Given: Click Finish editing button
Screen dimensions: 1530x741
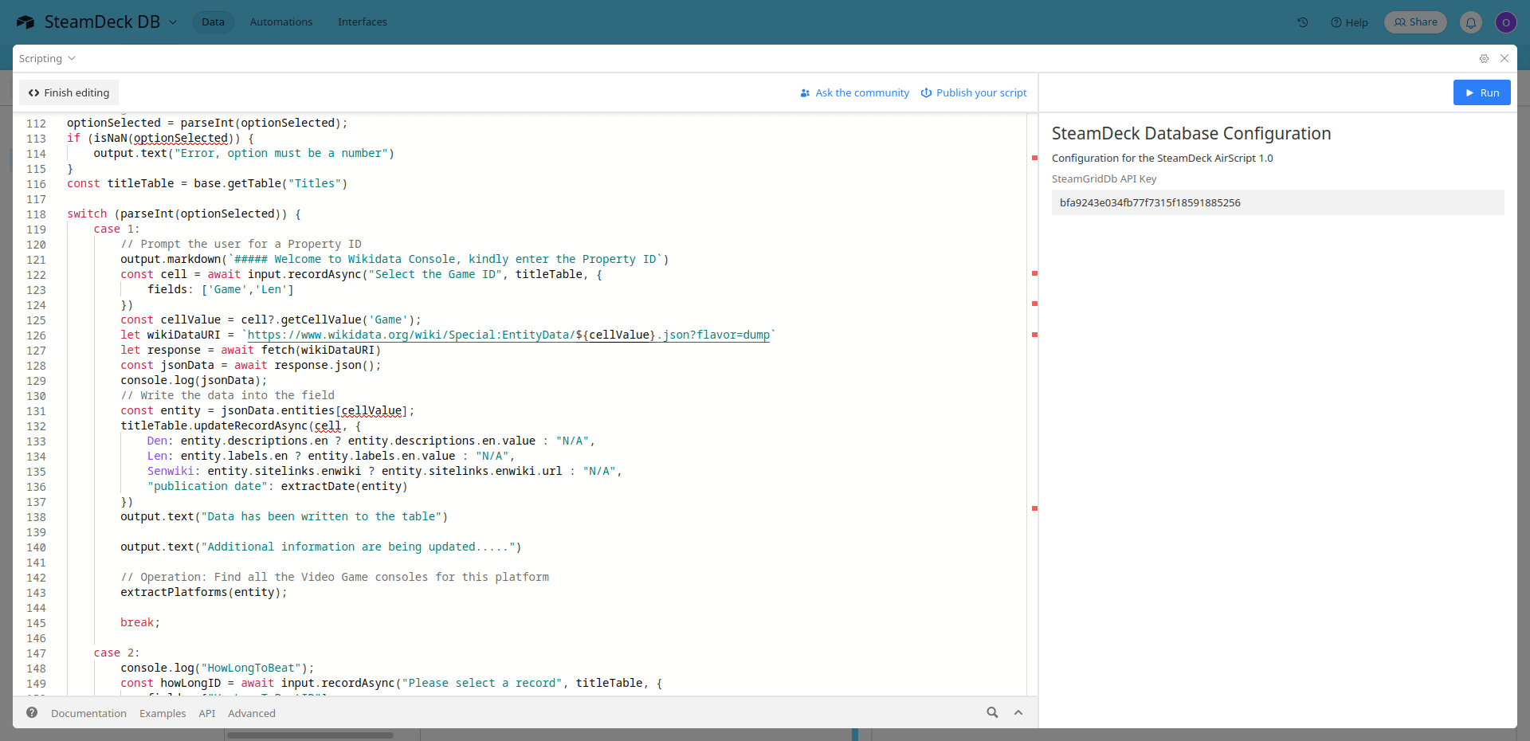Looking at the screenshot, I should click(69, 92).
